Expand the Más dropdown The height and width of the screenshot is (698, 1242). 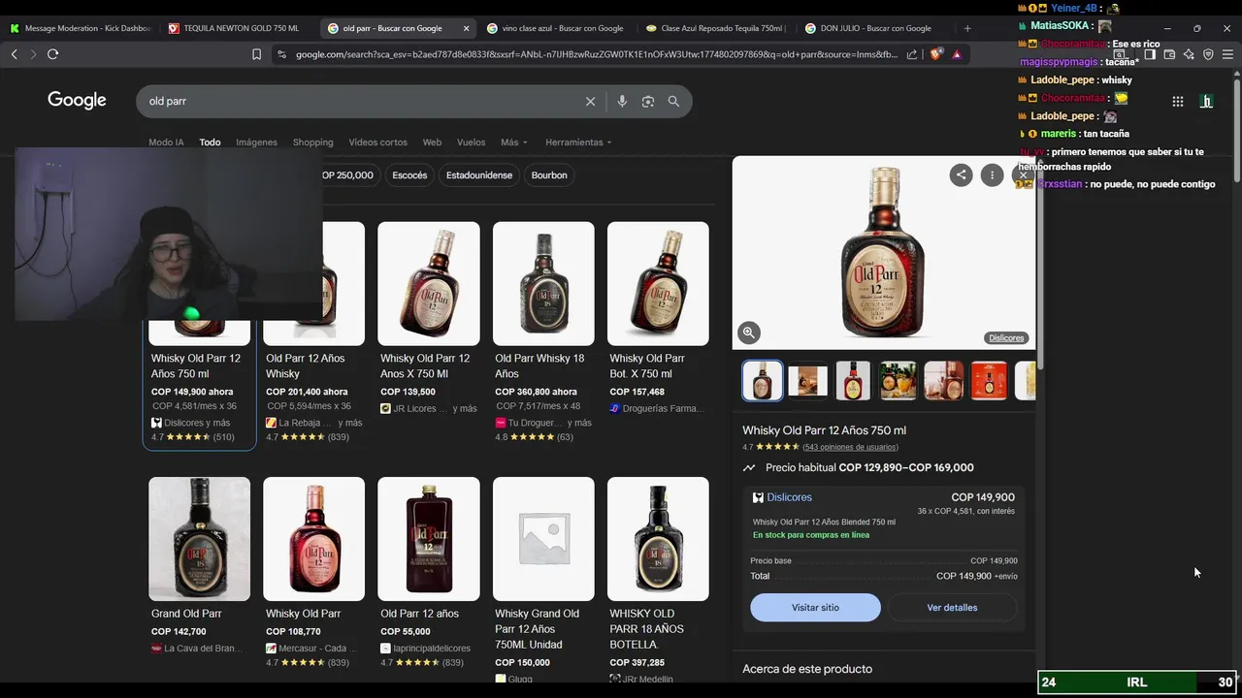(514, 143)
